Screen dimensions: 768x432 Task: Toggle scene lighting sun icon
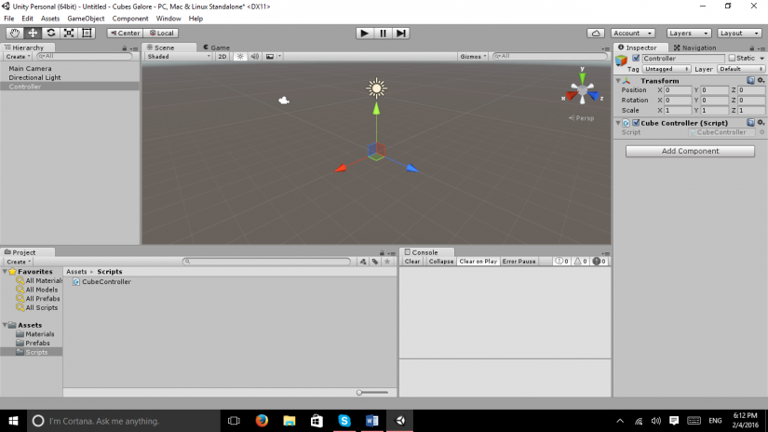[x=239, y=56]
